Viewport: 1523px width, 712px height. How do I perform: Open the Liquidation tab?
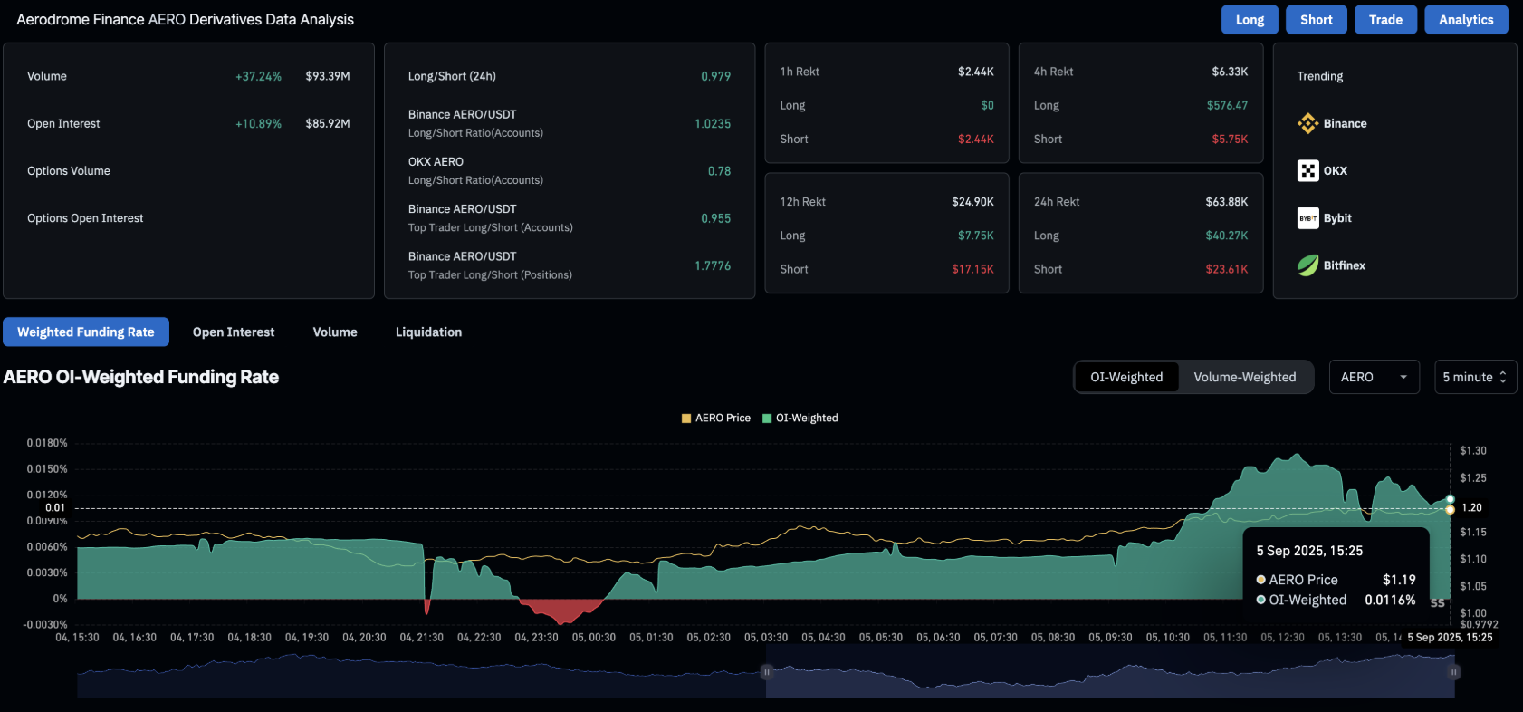pyautogui.click(x=428, y=332)
